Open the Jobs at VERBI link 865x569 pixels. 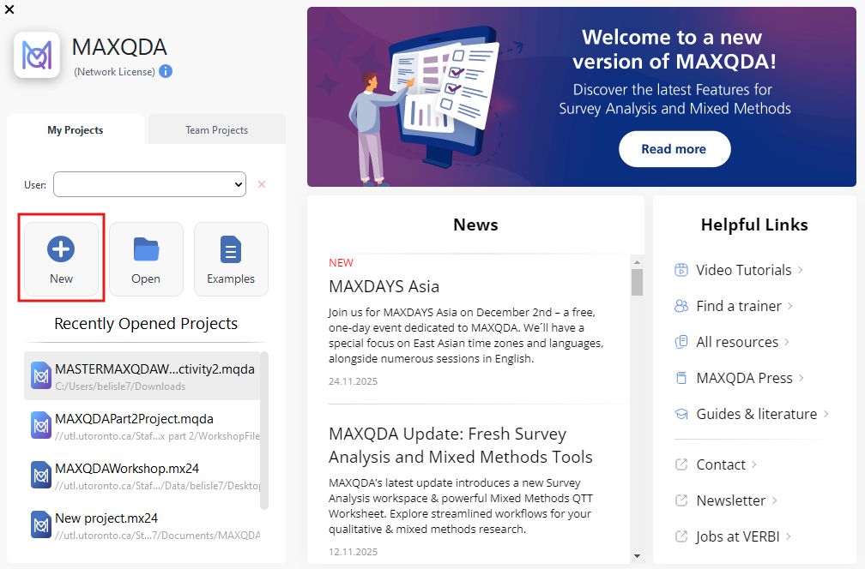[738, 536]
